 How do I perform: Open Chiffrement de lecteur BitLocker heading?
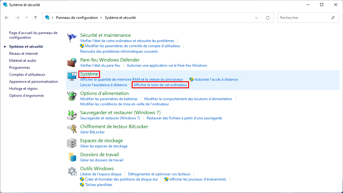point(114,126)
